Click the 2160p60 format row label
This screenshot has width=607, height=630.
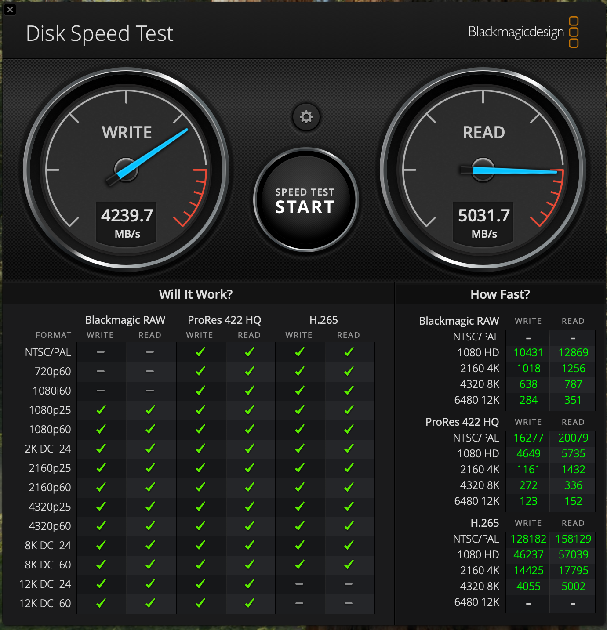[x=50, y=488]
